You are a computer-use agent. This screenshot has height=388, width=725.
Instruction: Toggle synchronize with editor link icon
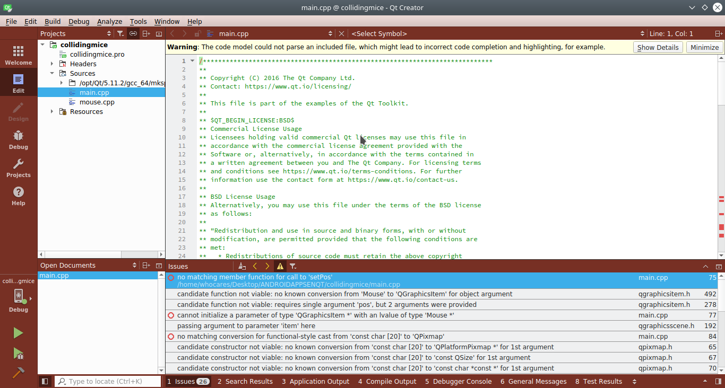133,33
